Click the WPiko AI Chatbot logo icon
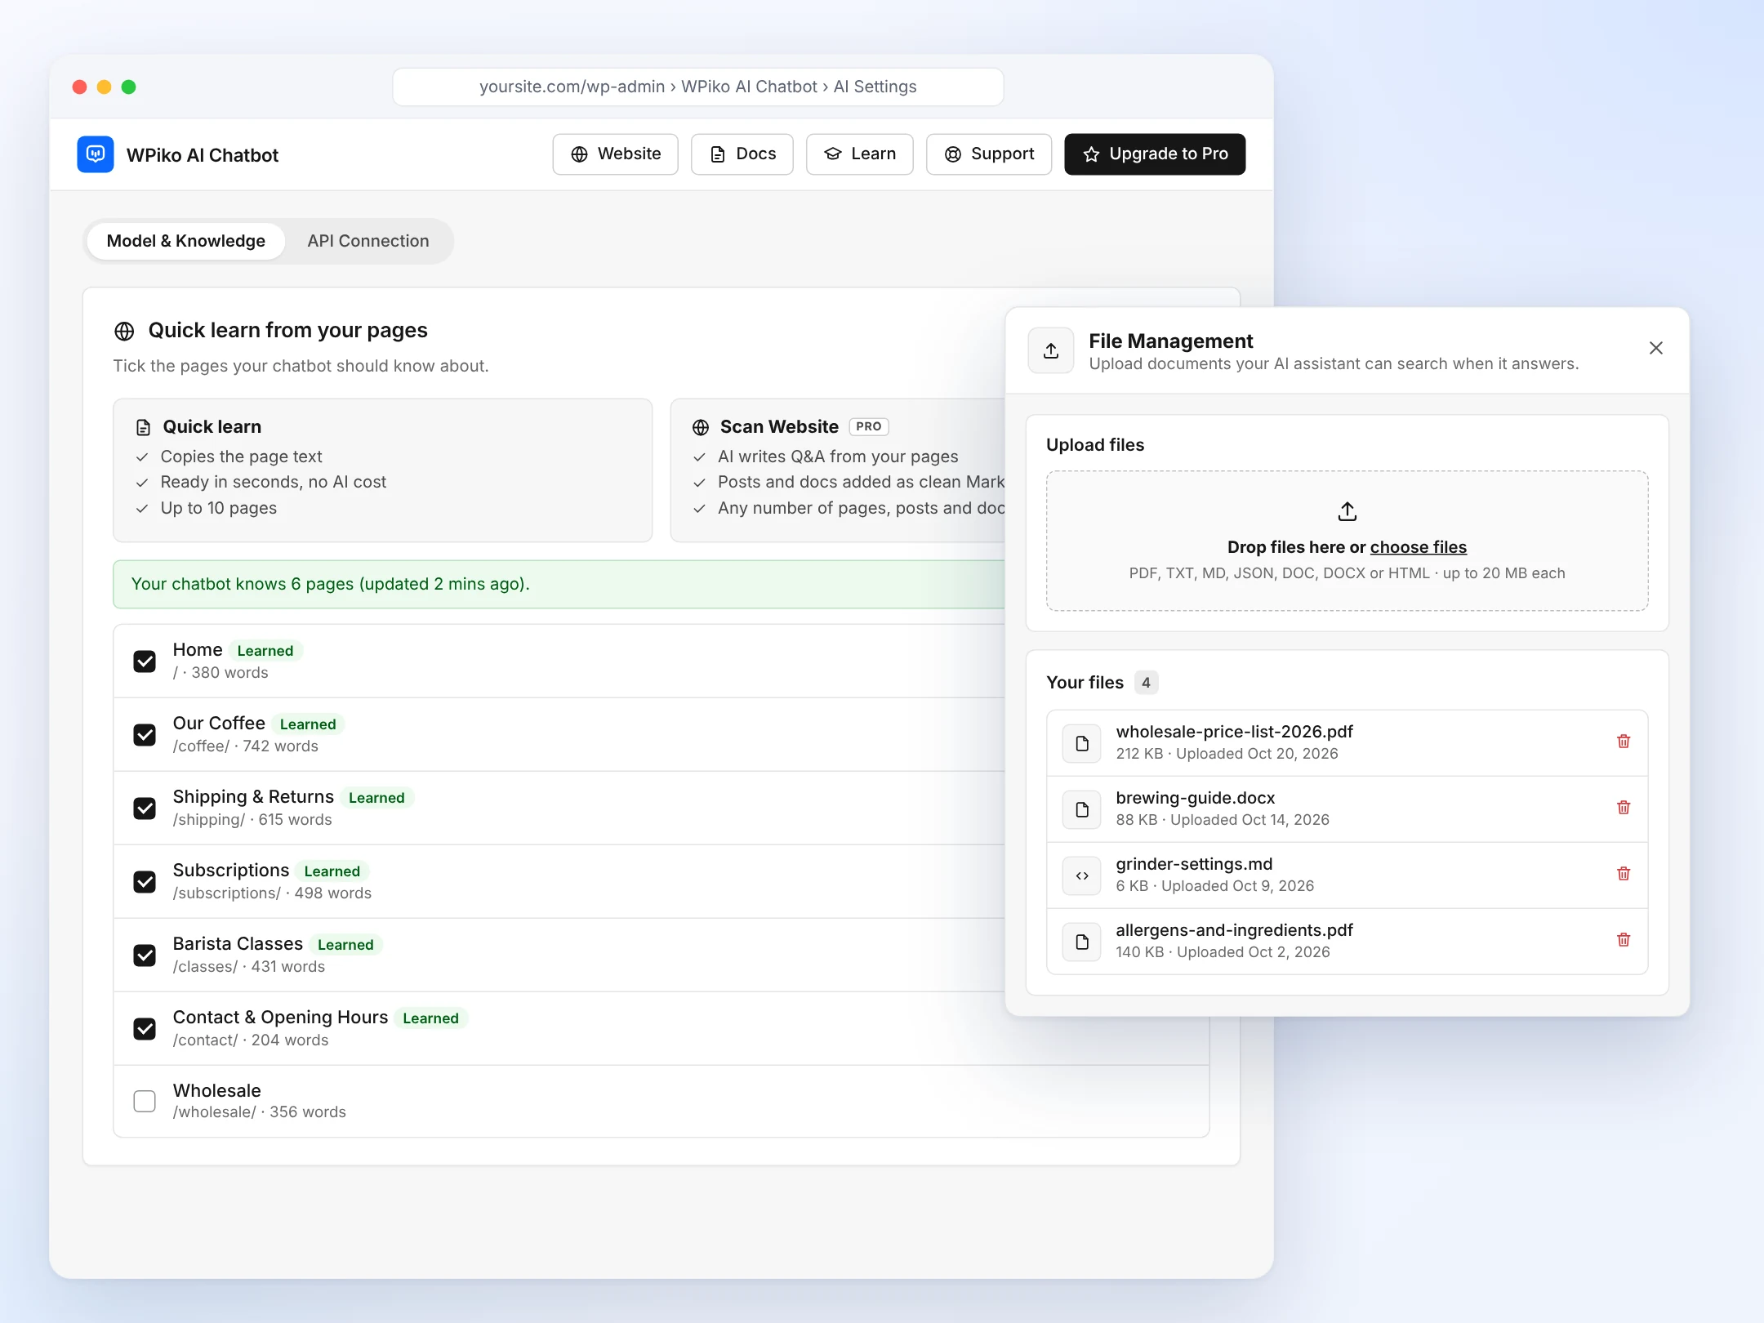Screen dimensions: 1764x1323 pos(96,154)
